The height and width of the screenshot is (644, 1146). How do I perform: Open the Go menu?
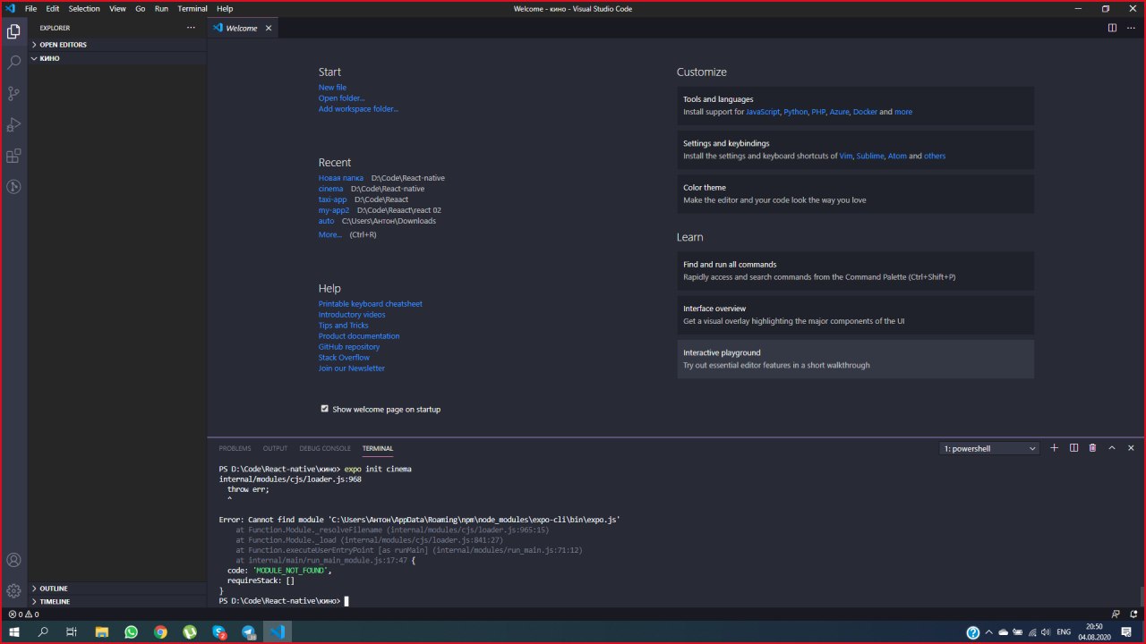pos(141,8)
